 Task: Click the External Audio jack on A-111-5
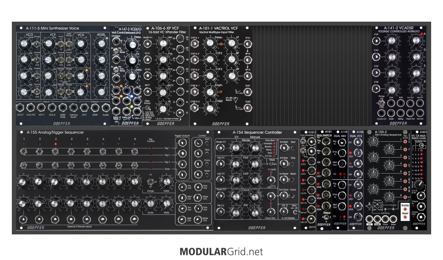tap(73, 108)
